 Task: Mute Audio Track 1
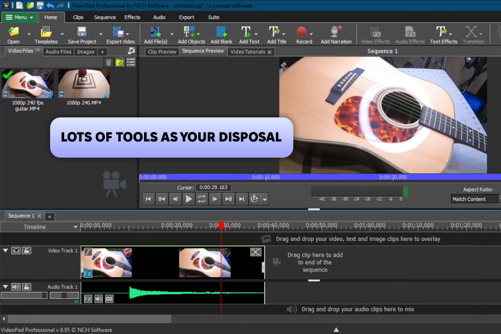16,287
